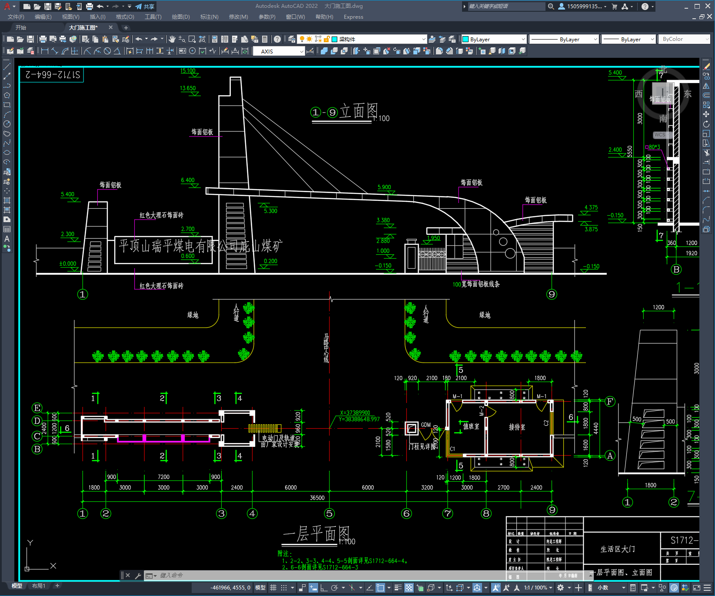Open the 格式(O) menu
The width and height of the screenshot is (715, 596).
tap(125, 17)
